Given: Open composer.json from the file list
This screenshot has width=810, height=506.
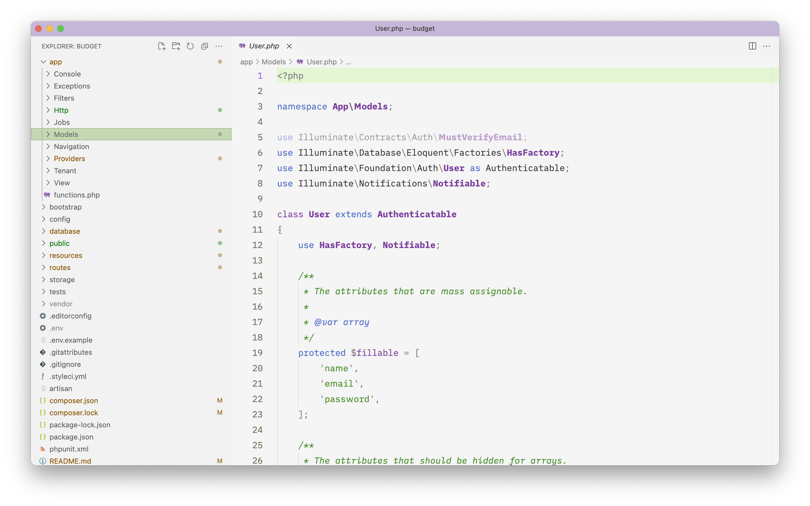Looking at the screenshot, I should click(x=74, y=401).
